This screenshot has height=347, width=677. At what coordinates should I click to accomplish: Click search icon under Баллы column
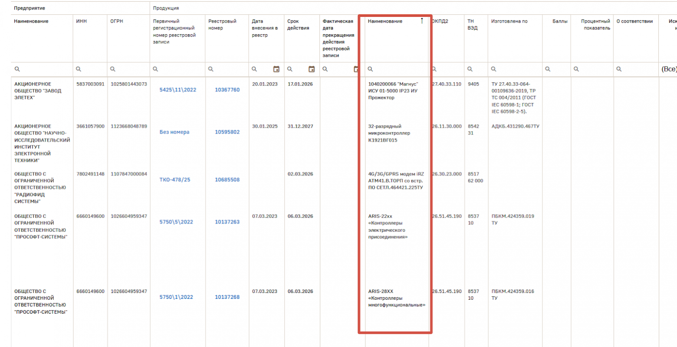coord(548,69)
